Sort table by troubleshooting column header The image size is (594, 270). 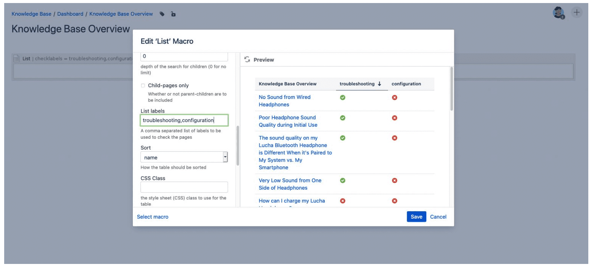tap(357, 84)
